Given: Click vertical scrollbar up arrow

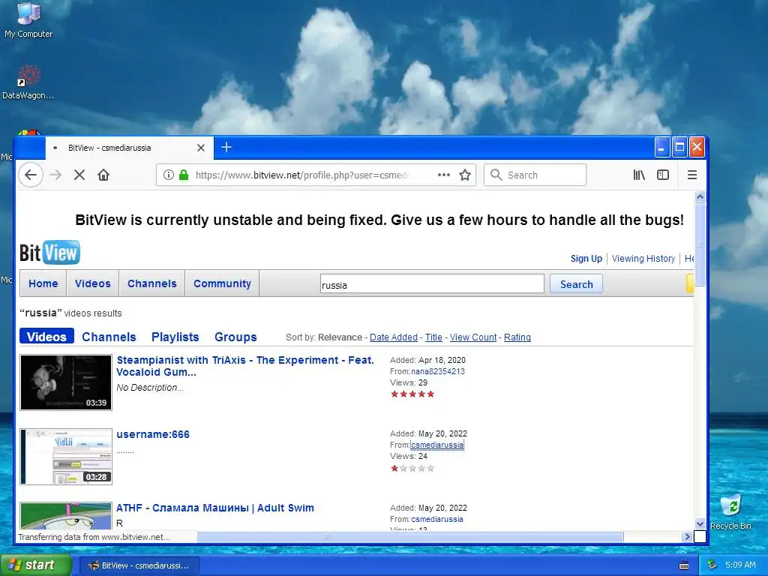Looking at the screenshot, I should (x=700, y=197).
